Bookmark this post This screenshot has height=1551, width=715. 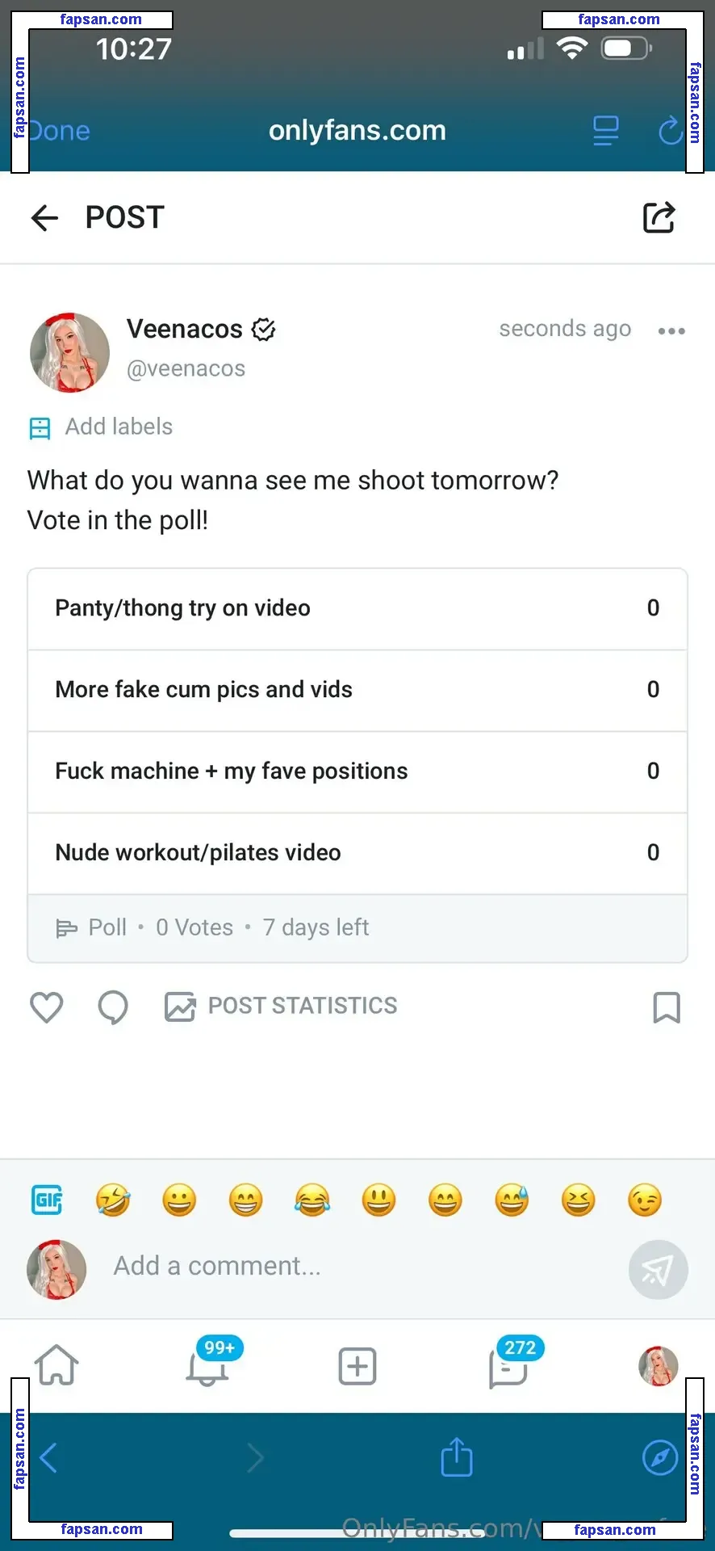[667, 1007]
